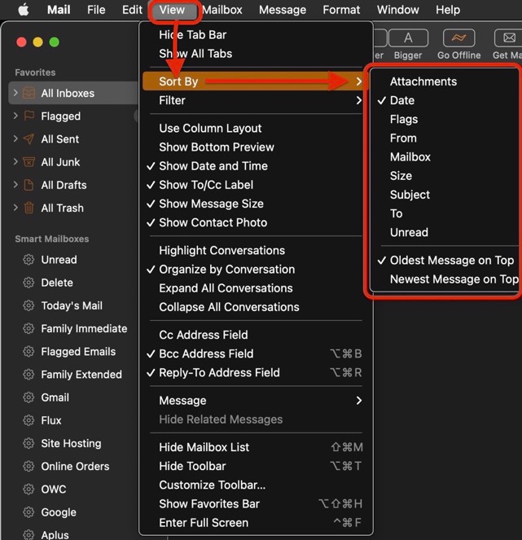Choose Customize Toolbar…
This screenshot has width=522, height=540.
click(x=257, y=485)
